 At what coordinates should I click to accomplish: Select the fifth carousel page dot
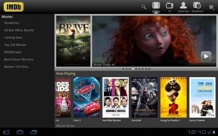[x=136, y=69]
